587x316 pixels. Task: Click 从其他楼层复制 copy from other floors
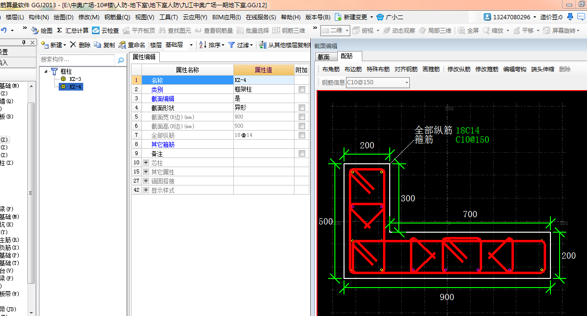(285, 45)
